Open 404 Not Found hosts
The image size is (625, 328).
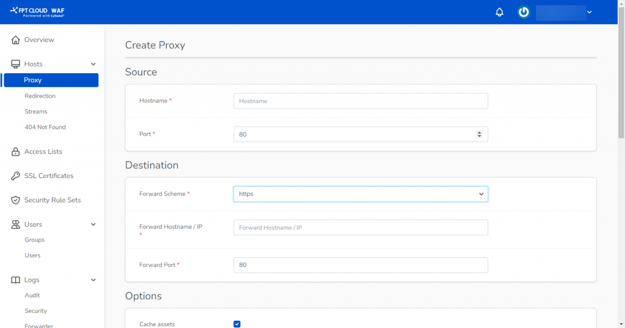(x=45, y=127)
